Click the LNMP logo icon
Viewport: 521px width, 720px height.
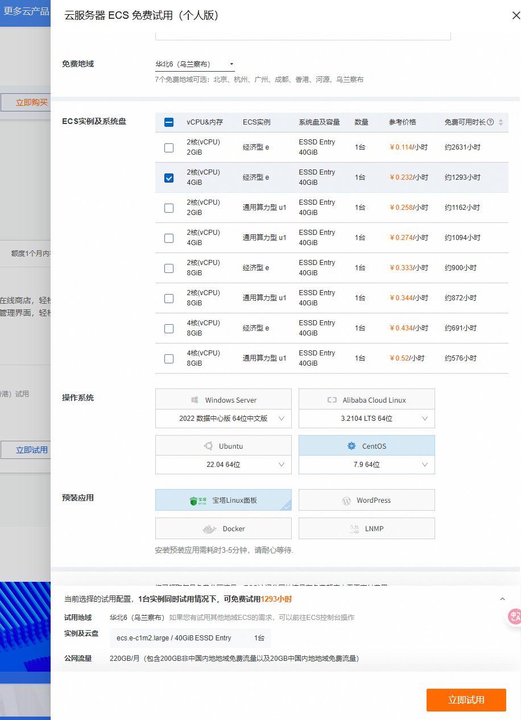pos(354,529)
